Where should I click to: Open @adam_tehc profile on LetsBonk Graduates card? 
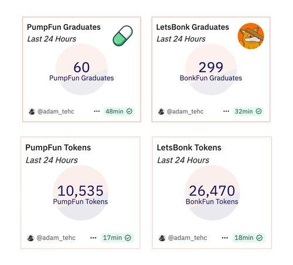[x=185, y=112]
